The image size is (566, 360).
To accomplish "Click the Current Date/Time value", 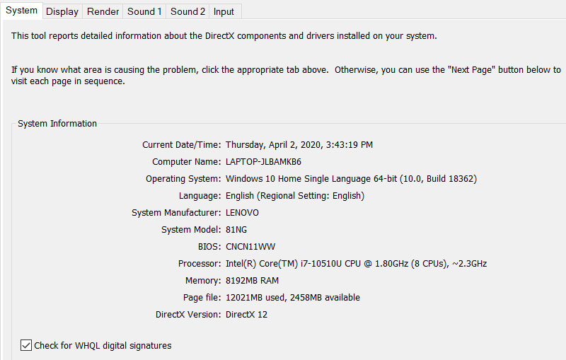I will click(299, 145).
